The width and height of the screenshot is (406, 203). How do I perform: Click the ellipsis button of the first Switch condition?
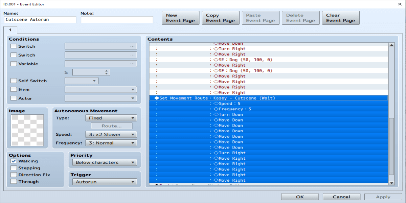pyautogui.click(x=132, y=46)
